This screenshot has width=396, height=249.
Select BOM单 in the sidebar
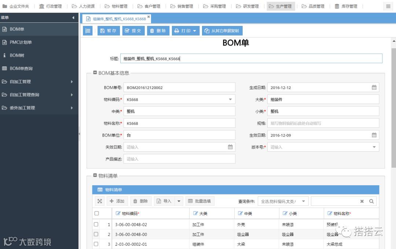39,29
